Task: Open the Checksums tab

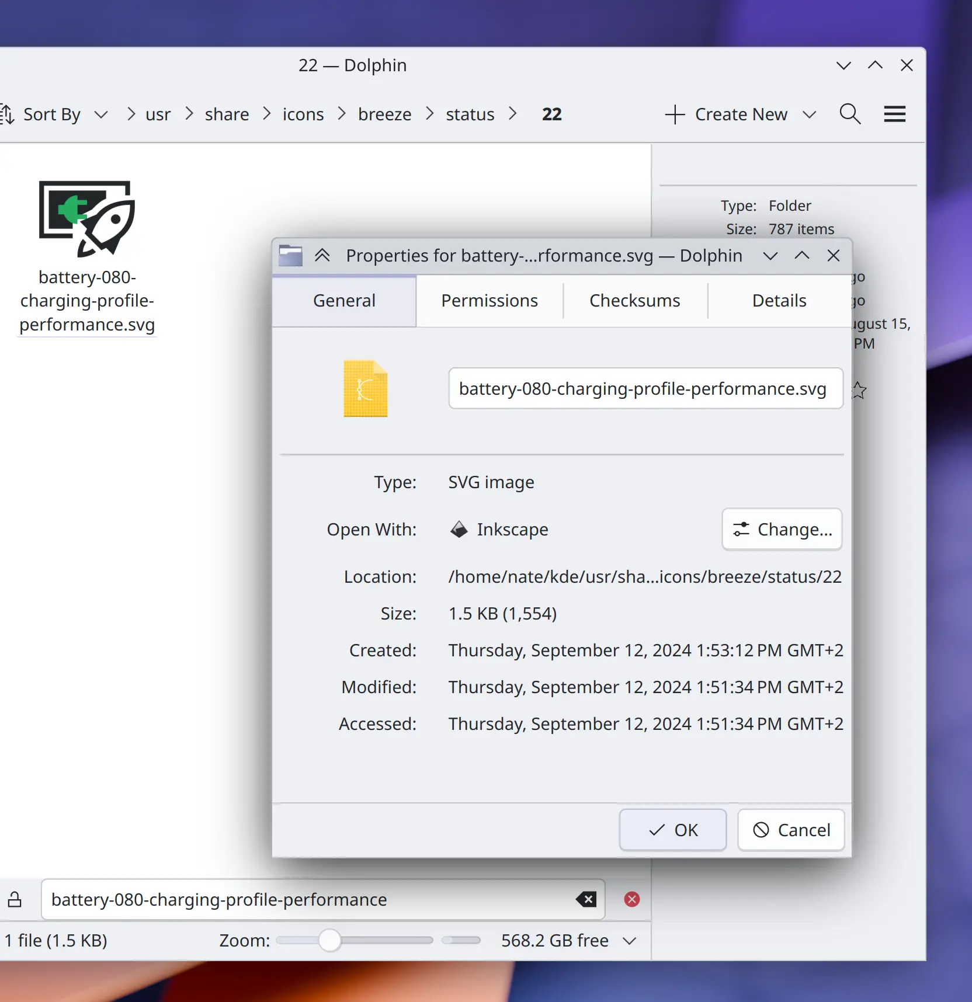Action: coord(634,301)
